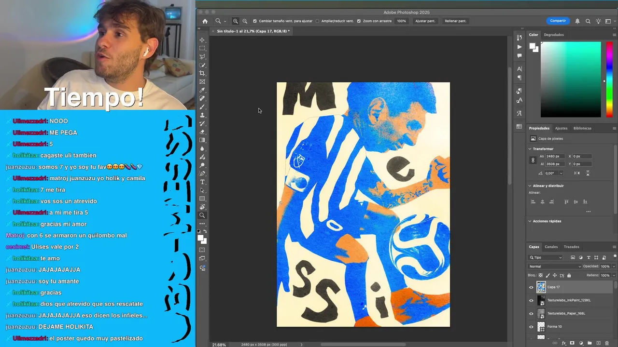Image resolution: width=618 pixels, height=347 pixels.
Task: Select the Brush tool
Action: click(x=202, y=107)
